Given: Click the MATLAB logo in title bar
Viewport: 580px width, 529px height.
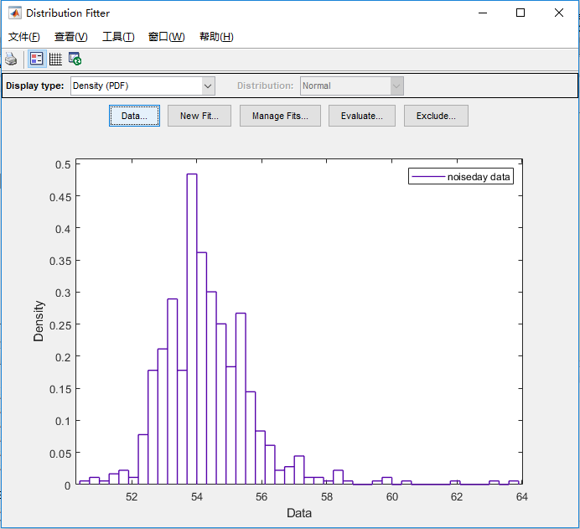Looking at the screenshot, I should (15, 13).
